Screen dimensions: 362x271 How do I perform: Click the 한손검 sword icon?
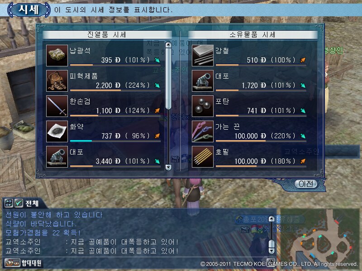click(57, 106)
